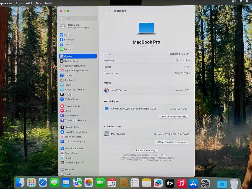Open Freeform from the Dock
252x189 pixels.
coord(158,183)
